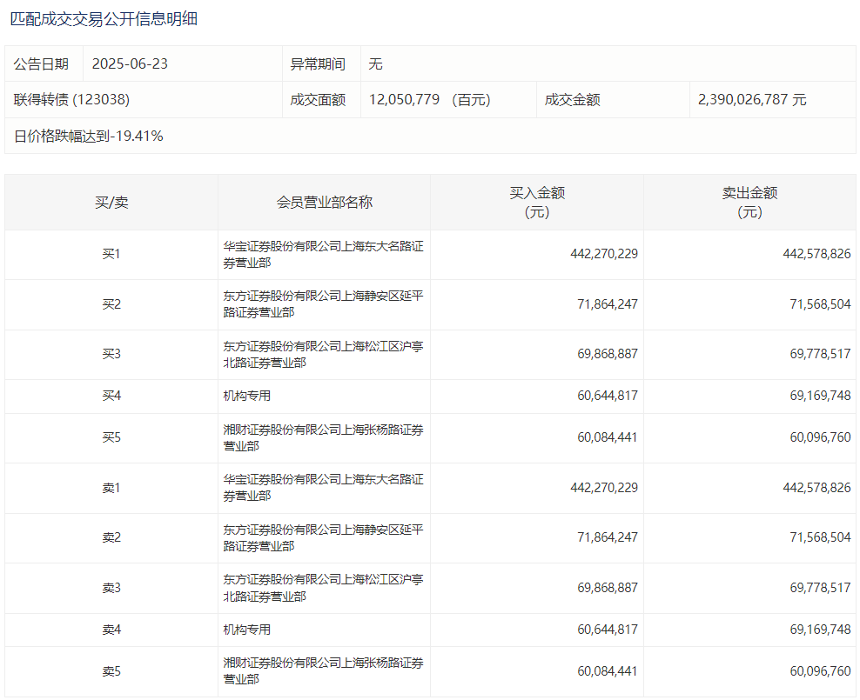
Task: Click 机构专用 in the 买4 row
Action: tap(247, 397)
